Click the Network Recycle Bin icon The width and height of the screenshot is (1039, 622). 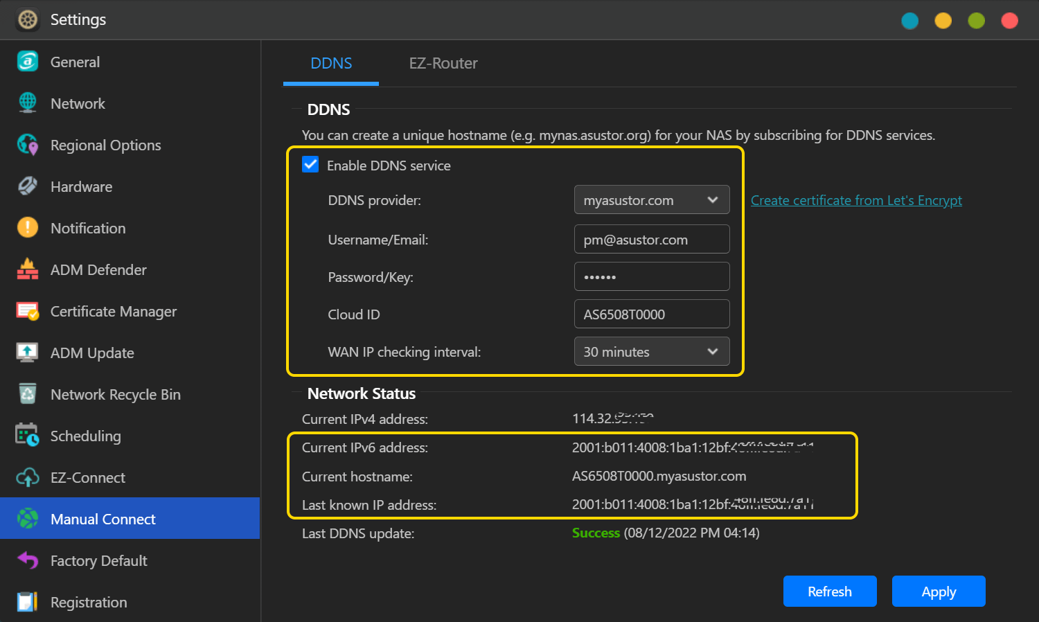coord(28,394)
